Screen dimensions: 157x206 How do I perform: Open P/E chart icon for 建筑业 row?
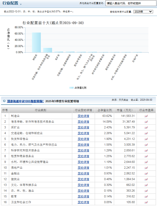146,179
